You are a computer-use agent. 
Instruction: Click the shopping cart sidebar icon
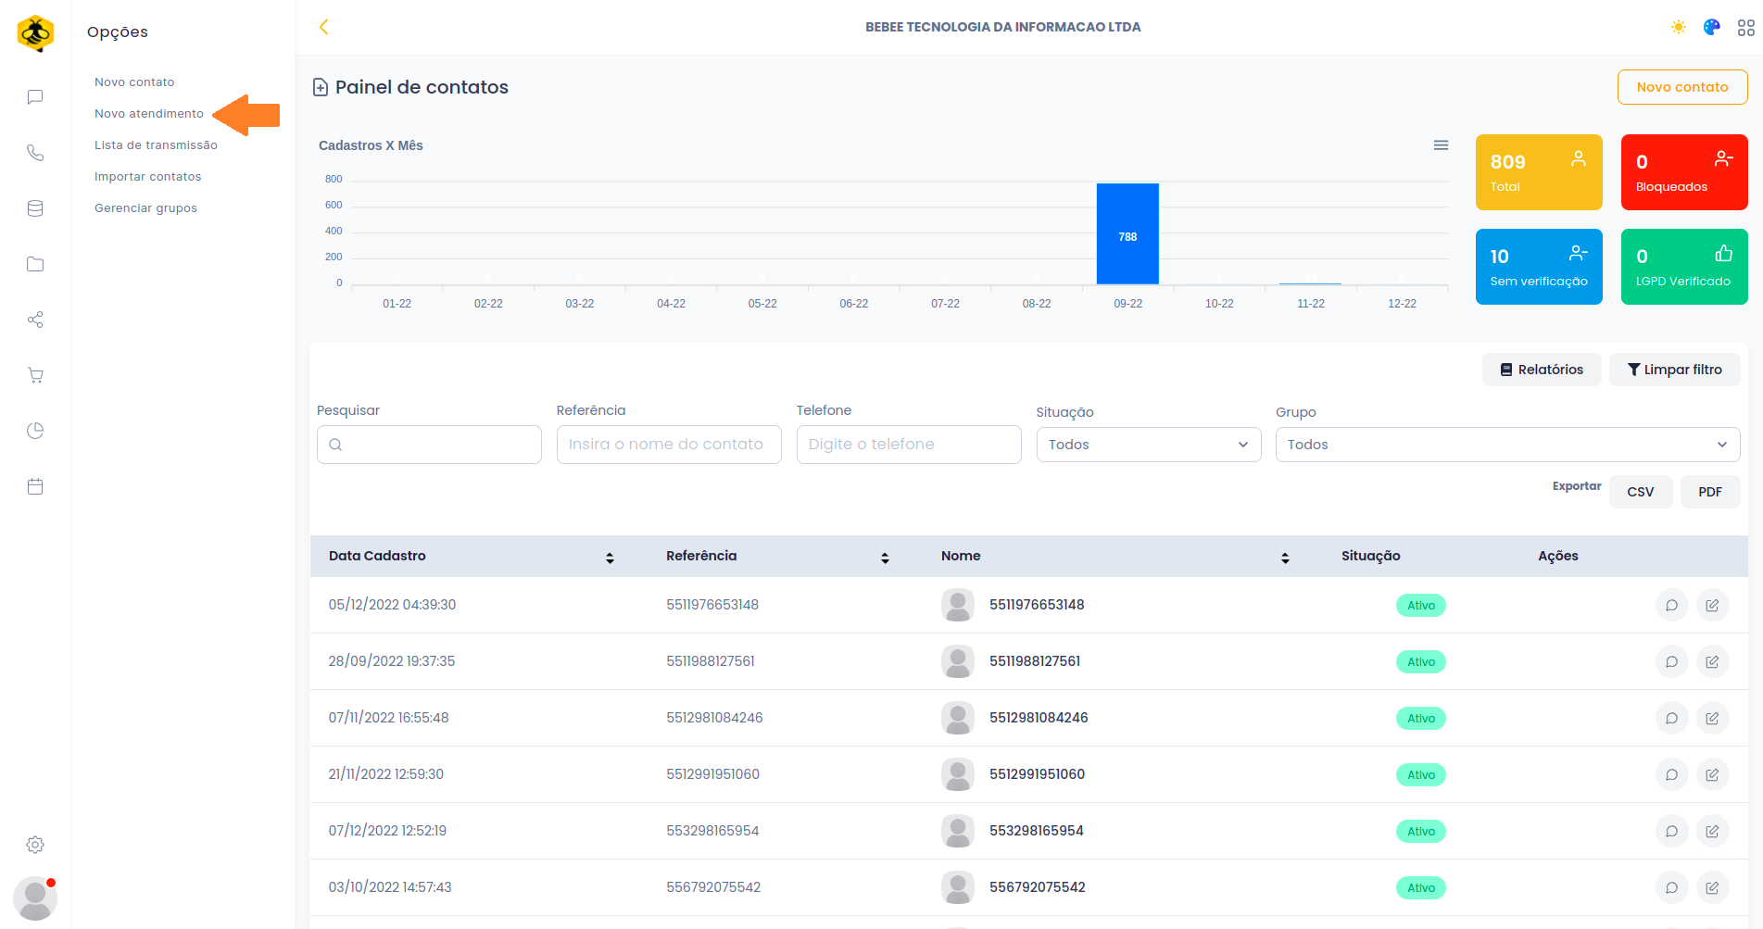click(35, 375)
